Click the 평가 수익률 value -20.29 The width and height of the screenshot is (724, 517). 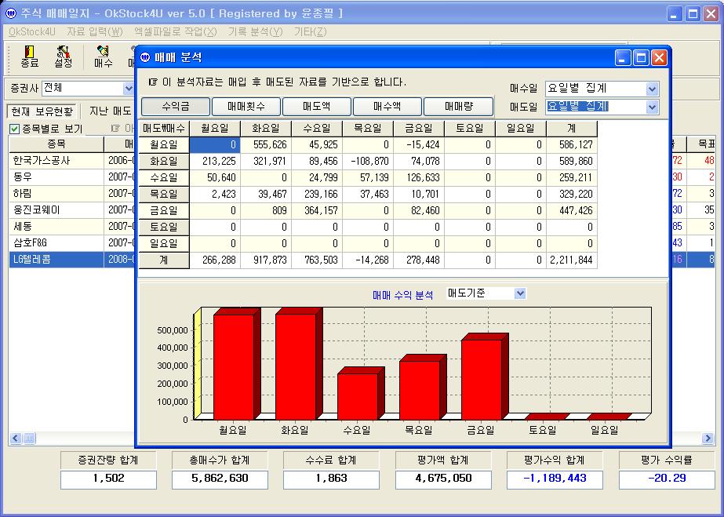pyautogui.click(x=667, y=479)
